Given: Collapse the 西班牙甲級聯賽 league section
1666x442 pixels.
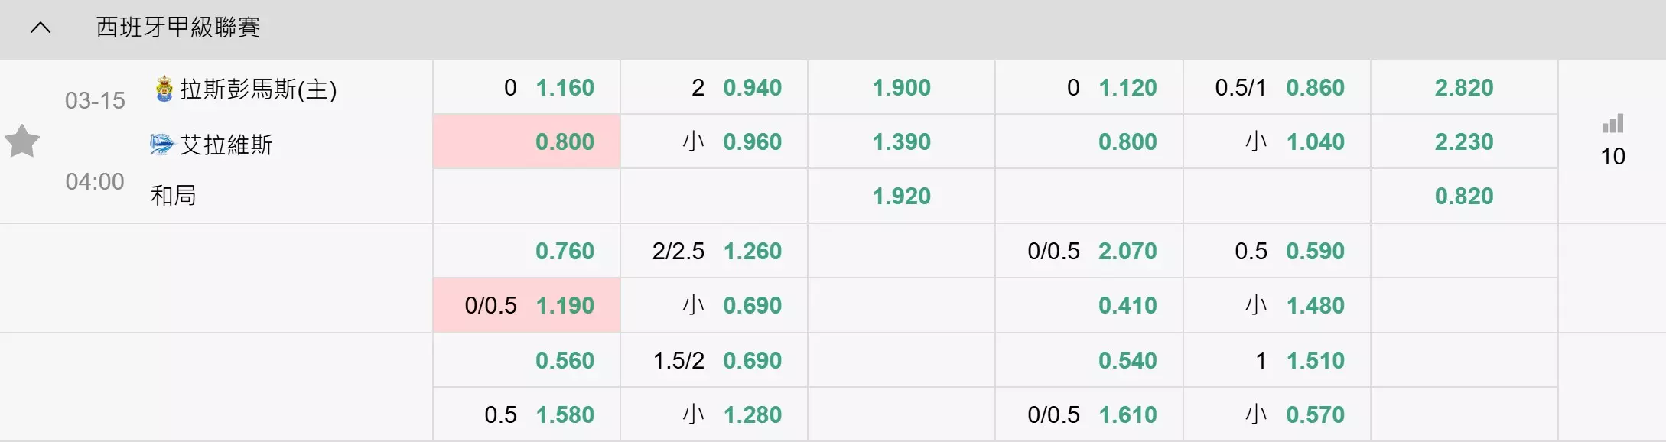Looking at the screenshot, I should coord(40,28).
